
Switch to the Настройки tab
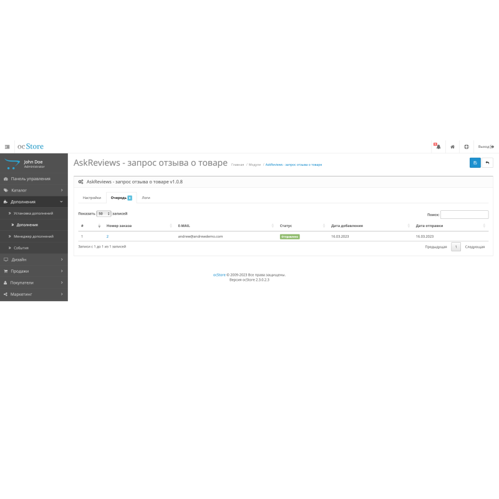[x=92, y=197]
